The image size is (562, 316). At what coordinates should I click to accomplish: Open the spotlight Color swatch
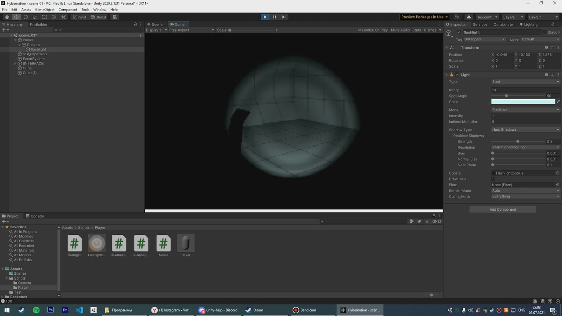(x=522, y=102)
